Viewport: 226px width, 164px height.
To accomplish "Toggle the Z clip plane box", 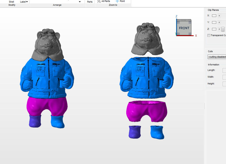I will (214, 29).
